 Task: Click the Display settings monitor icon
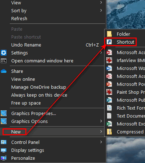4,150
